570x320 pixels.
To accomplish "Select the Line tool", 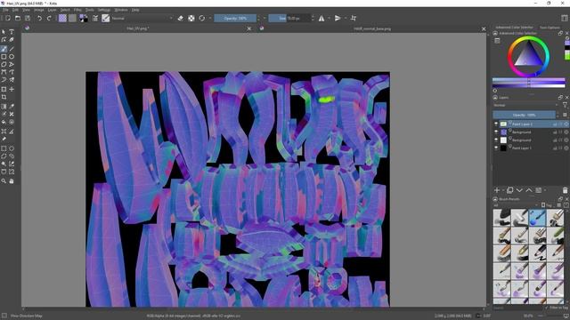I will tap(12, 49).
